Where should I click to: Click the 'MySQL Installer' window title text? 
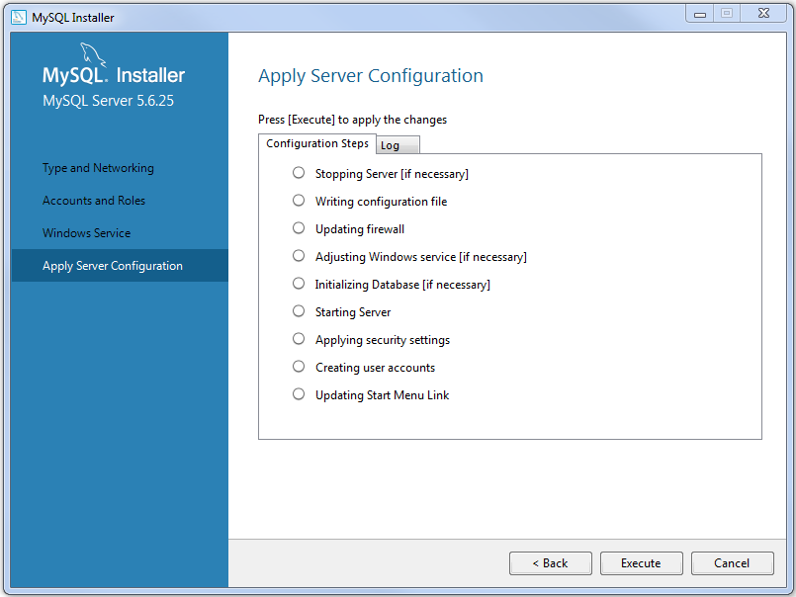(x=73, y=17)
